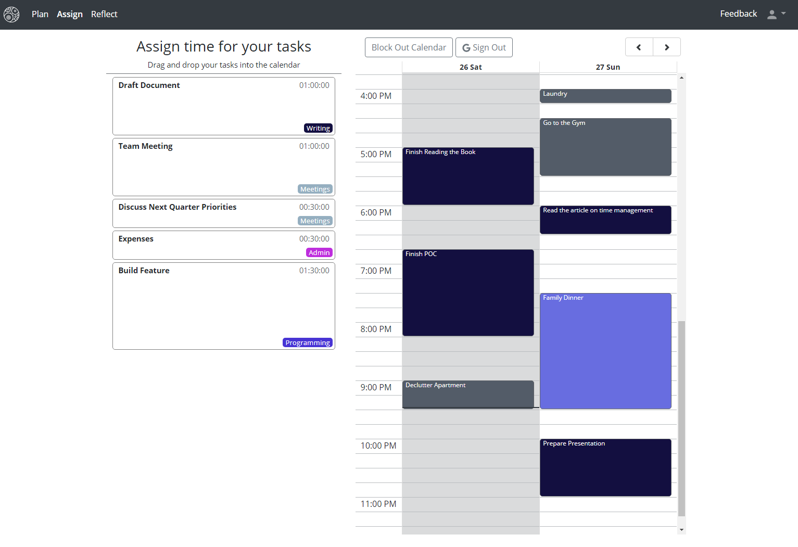Open the Feedback link
798x547 pixels.
pyautogui.click(x=738, y=14)
